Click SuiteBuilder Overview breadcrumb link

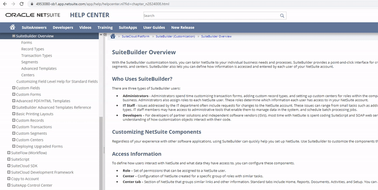pyautogui.click(x=216, y=36)
